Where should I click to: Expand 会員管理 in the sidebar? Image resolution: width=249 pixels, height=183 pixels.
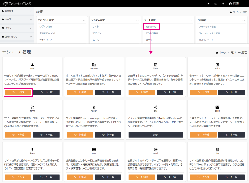click(x=17, y=11)
